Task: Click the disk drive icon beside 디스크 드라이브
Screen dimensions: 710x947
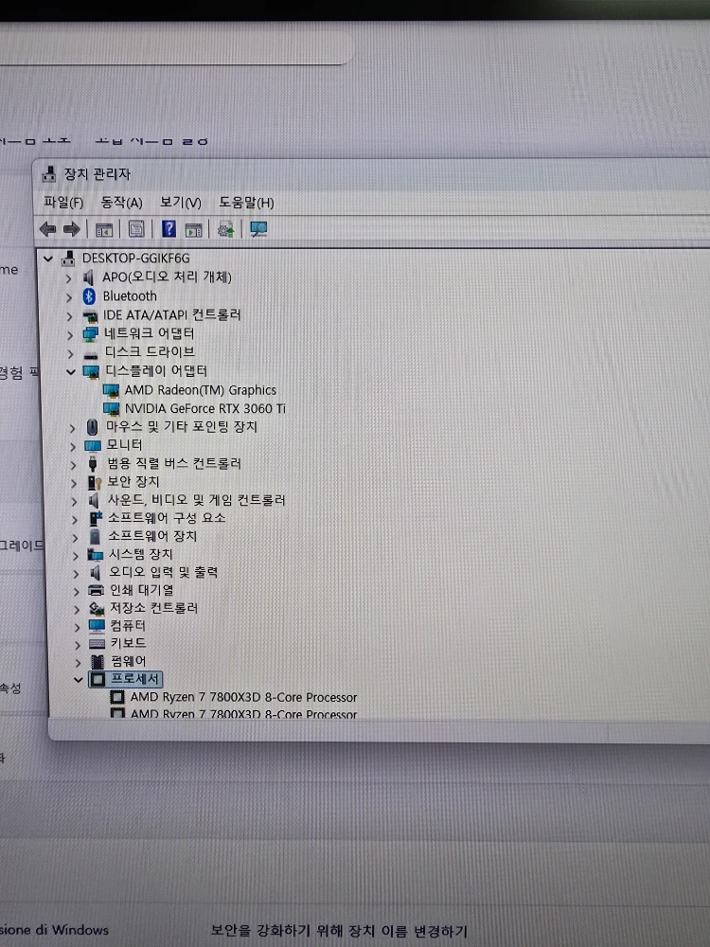Action: (x=91, y=354)
